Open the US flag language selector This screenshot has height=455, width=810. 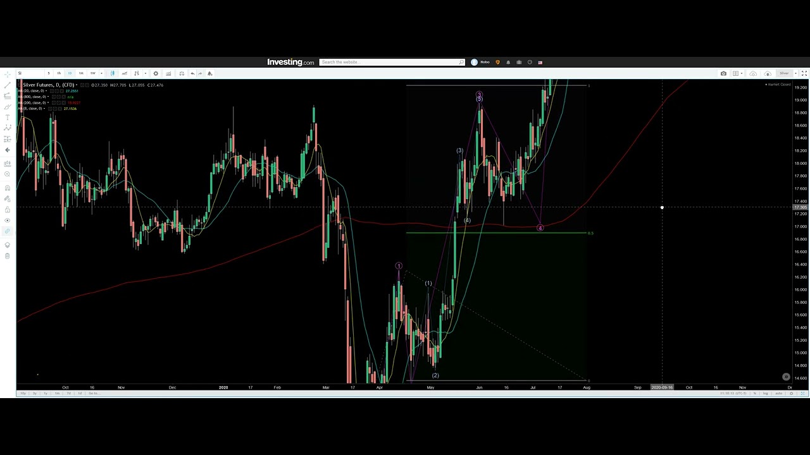point(540,62)
